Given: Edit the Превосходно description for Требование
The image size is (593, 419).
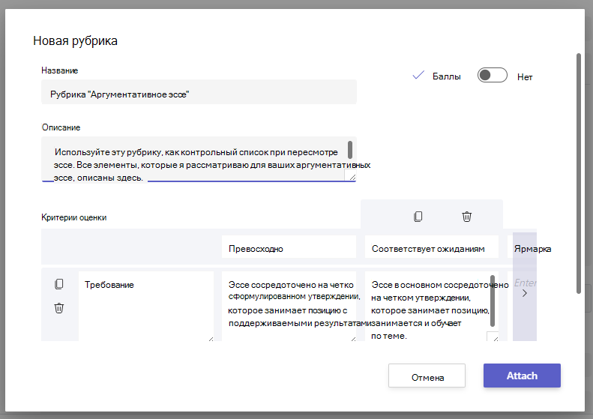Looking at the screenshot, I should (x=289, y=306).
